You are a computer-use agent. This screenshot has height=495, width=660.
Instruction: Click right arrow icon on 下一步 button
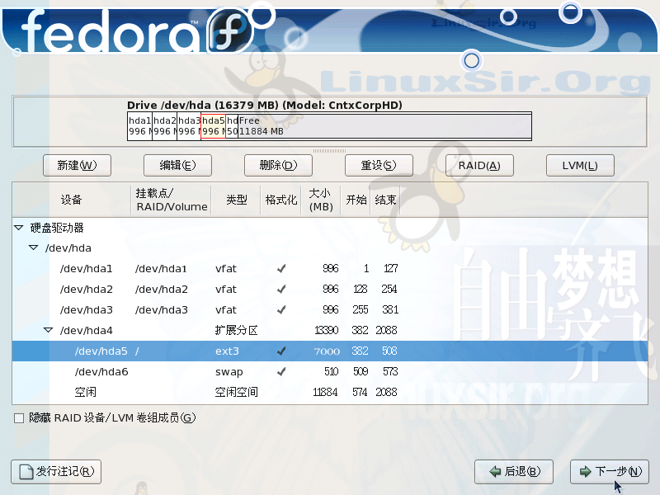pos(585,471)
